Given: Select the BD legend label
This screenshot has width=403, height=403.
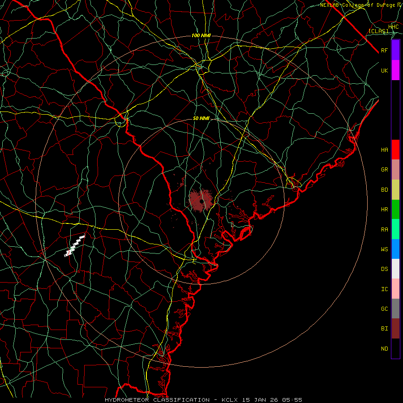Looking at the screenshot, I should (x=384, y=190).
